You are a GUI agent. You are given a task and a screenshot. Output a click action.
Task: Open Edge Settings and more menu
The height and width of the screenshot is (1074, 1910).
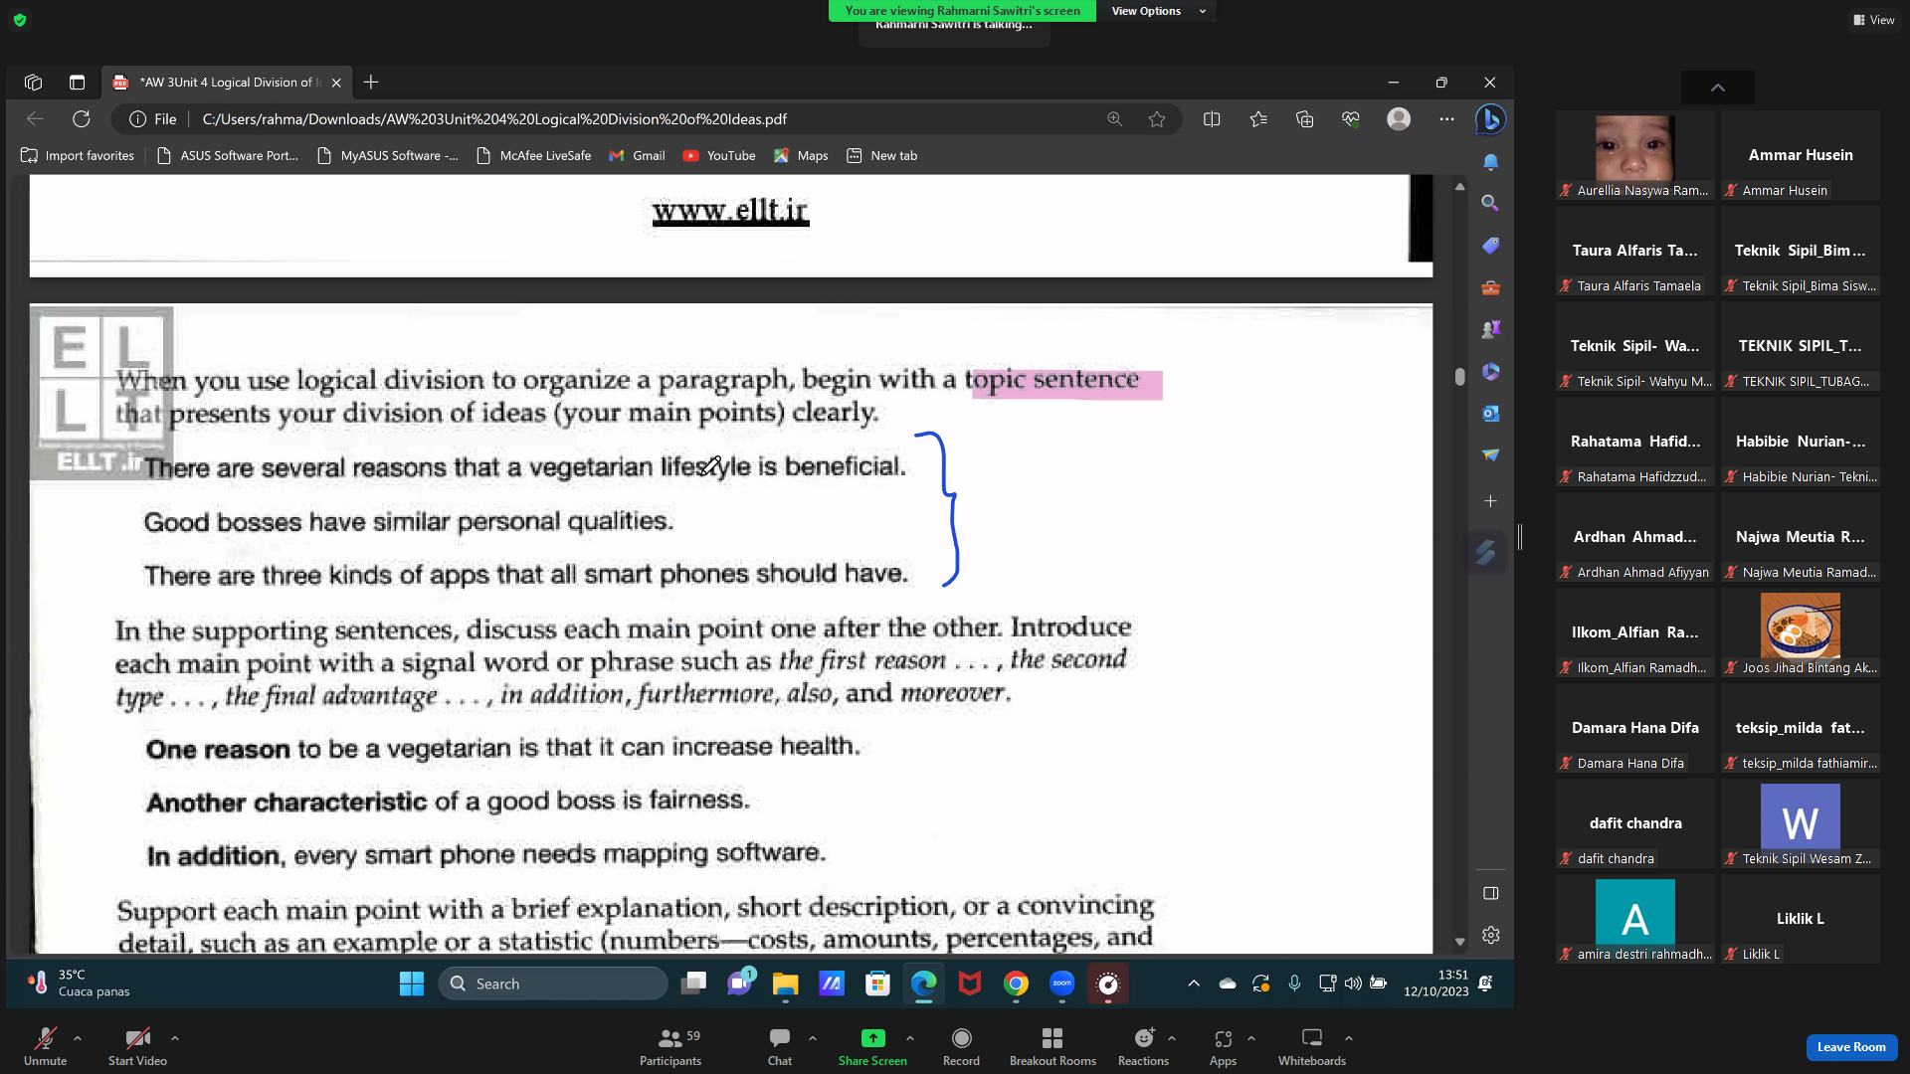coord(1446,119)
